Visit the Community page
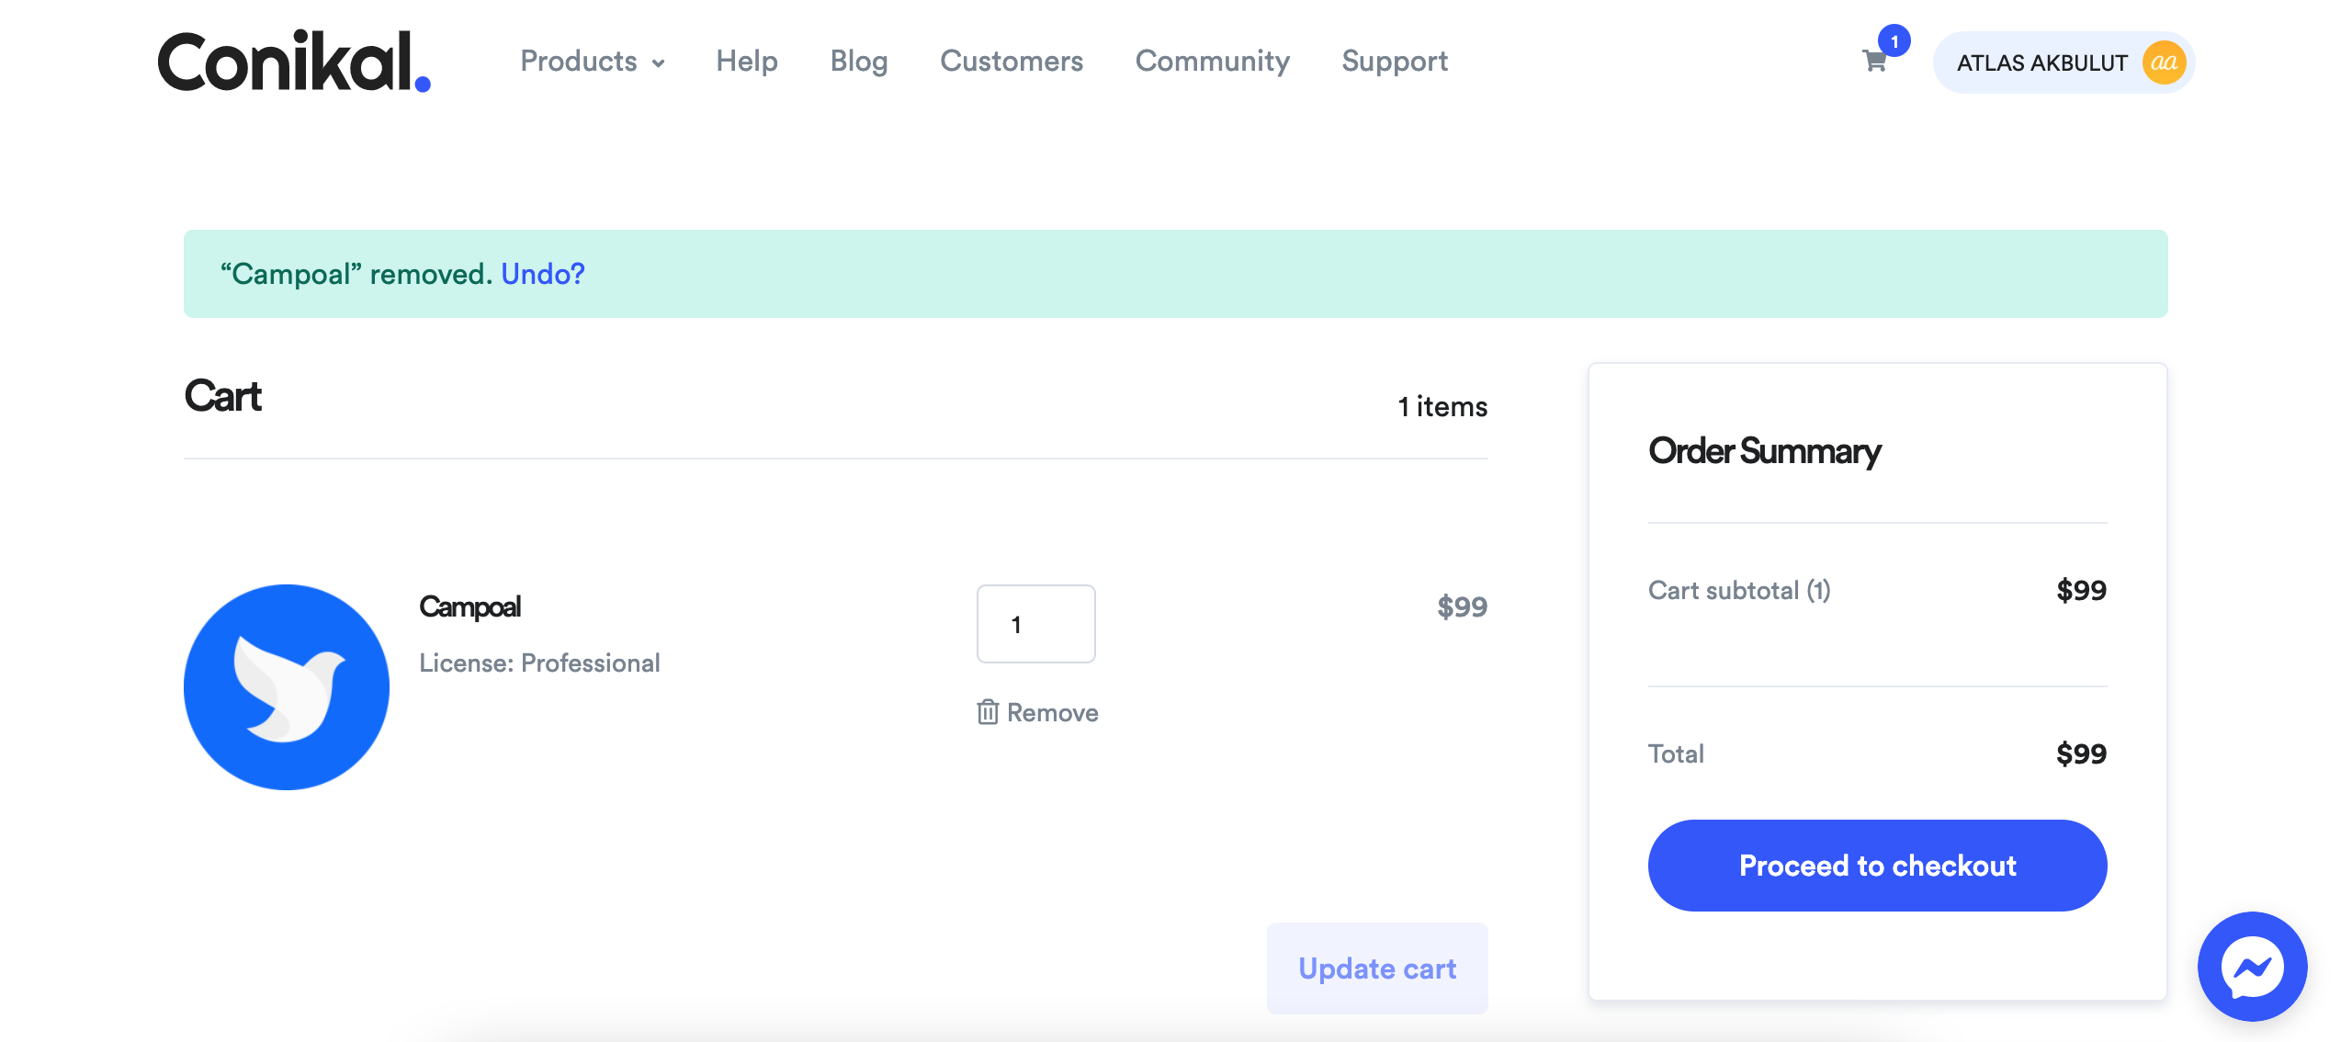Screen dimensions: 2352x1042 pos(1213,62)
